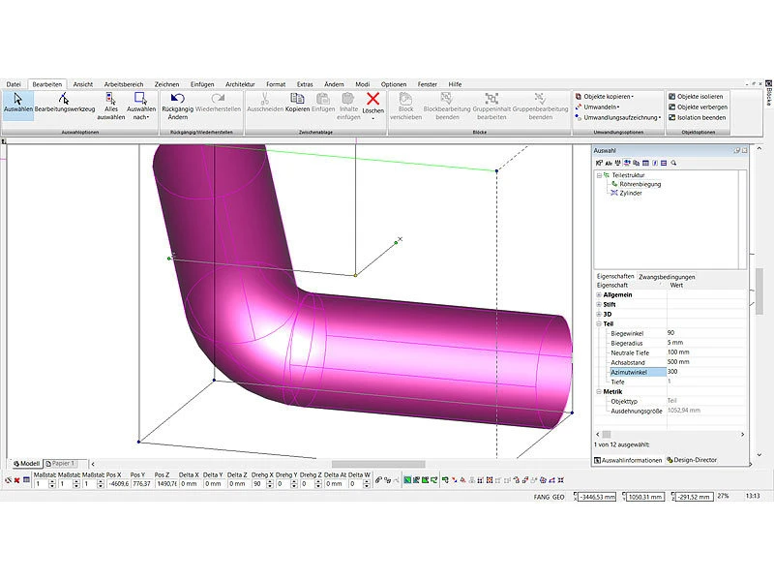Click Isolation beenden button
This screenshot has height=581, width=774.
696,117
